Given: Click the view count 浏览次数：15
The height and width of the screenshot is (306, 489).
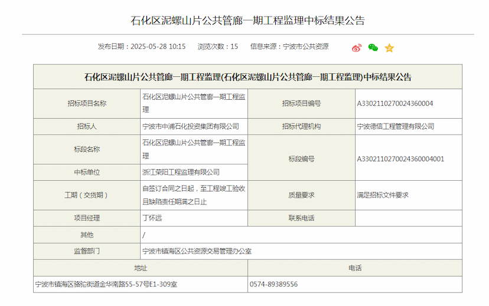Looking at the screenshot, I should tap(218, 47).
